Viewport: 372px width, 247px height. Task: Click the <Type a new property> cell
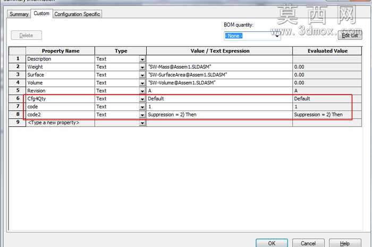tap(60, 123)
